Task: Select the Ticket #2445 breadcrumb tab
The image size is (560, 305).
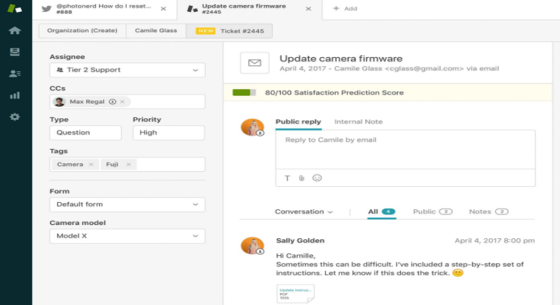Action: 229,31
